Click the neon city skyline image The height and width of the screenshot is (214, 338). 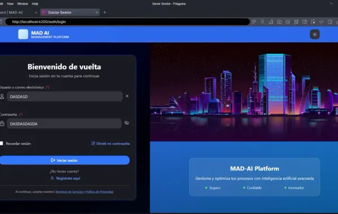click(244, 92)
